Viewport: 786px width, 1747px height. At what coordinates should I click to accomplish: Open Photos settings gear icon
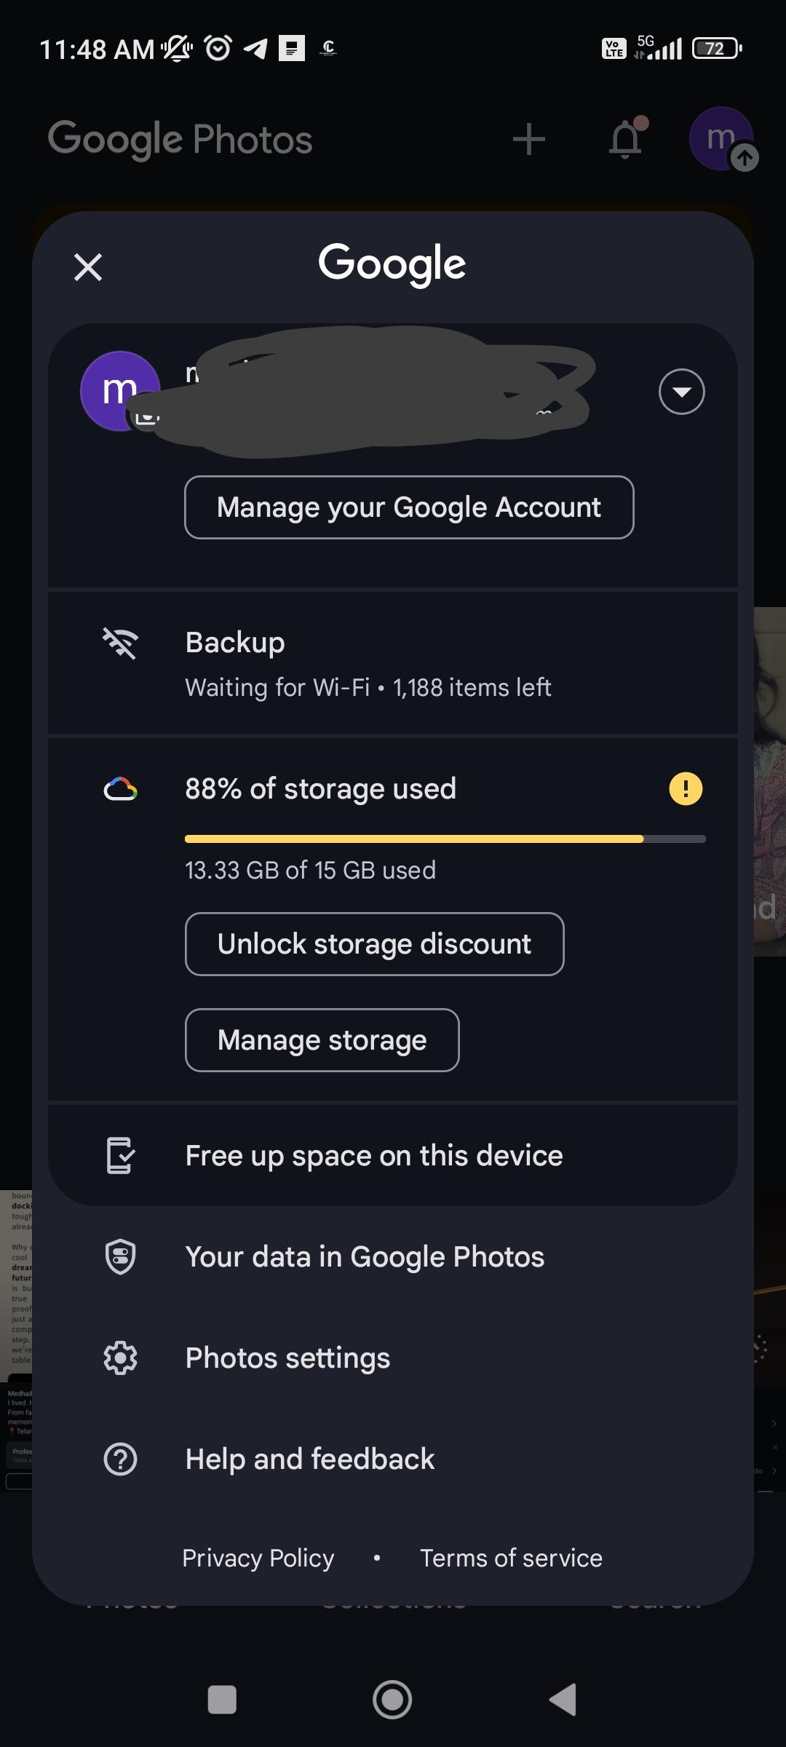[120, 1358]
